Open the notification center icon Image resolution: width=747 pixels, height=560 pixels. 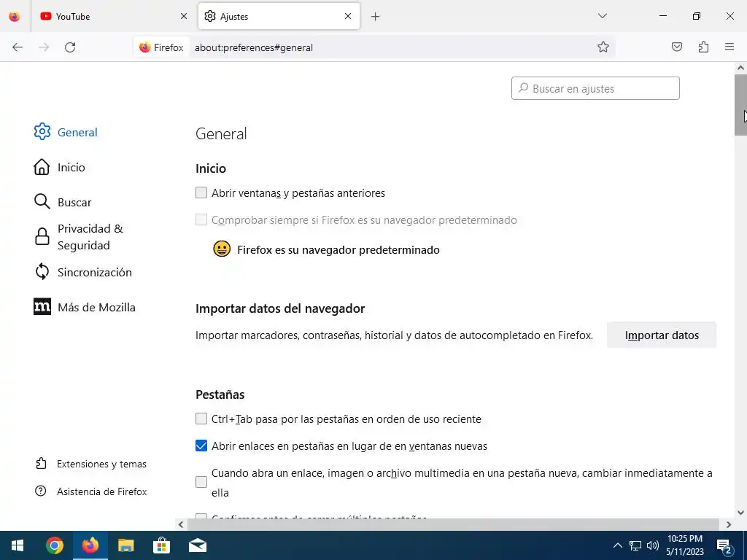click(724, 545)
